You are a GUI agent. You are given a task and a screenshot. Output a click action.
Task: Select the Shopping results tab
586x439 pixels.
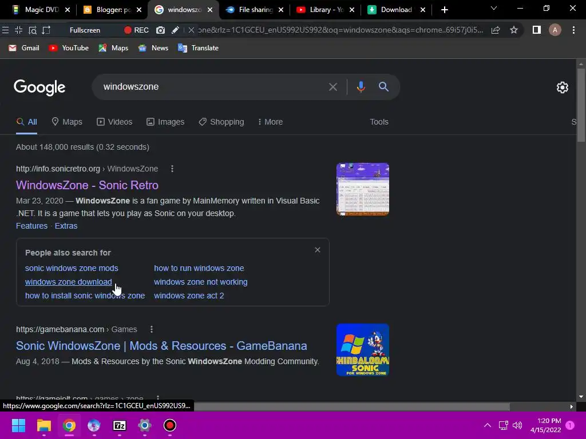(x=221, y=122)
